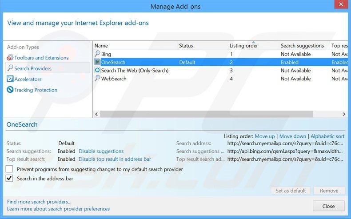
Task: Select Search The Web (Only-Search) row
Action: click(220, 70)
